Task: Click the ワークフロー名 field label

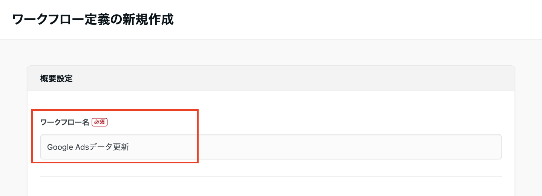Action: [x=64, y=122]
